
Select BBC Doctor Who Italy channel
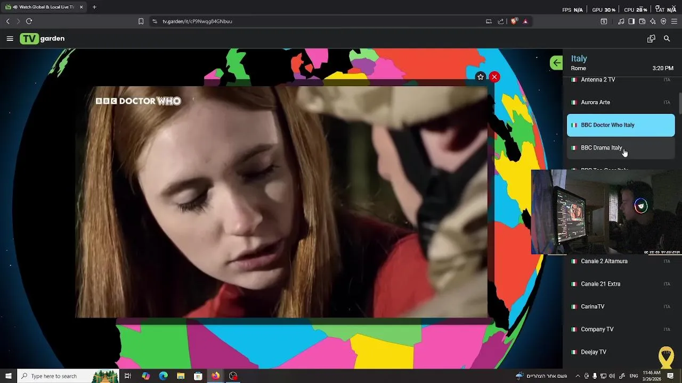[x=621, y=125]
